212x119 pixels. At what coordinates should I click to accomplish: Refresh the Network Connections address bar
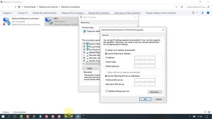[x=182, y=7]
